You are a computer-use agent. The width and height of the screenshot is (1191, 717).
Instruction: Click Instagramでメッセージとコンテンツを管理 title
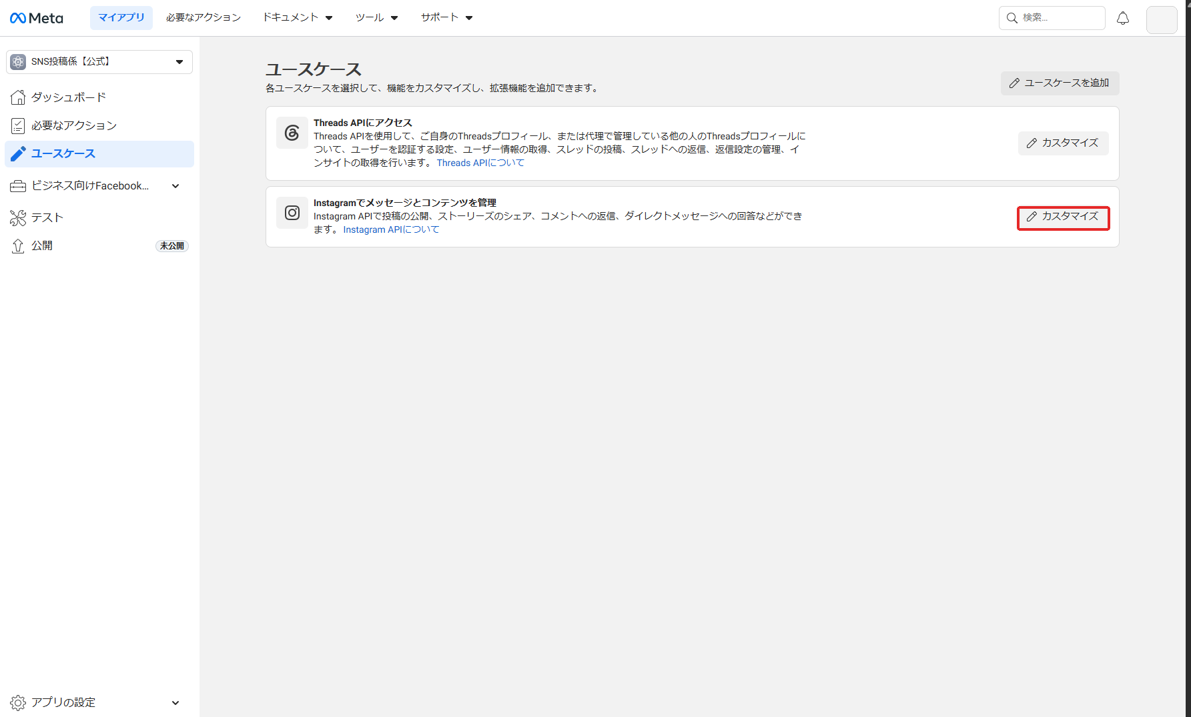pos(405,203)
